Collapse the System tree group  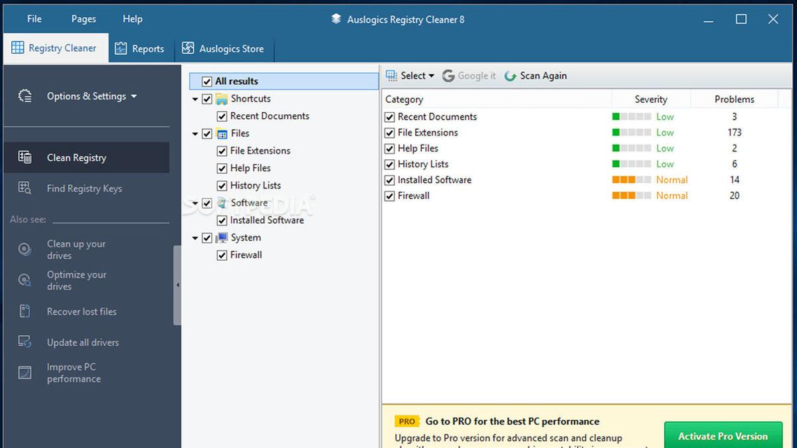coord(195,238)
